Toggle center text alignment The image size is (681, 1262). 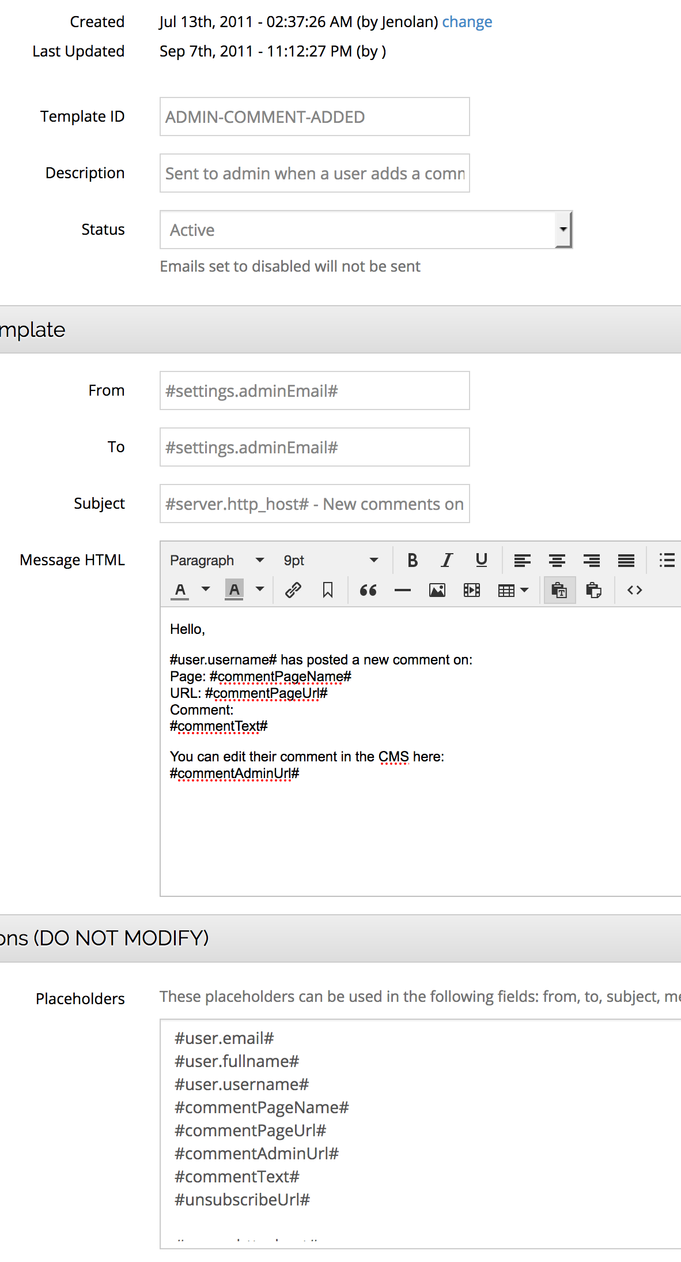557,560
